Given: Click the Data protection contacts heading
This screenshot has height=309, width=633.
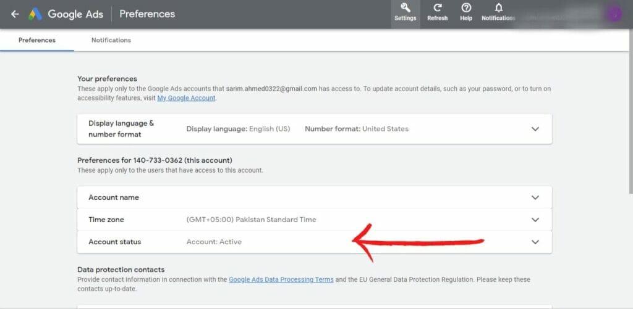Looking at the screenshot, I should pyautogui.click(x=121, y=270).
